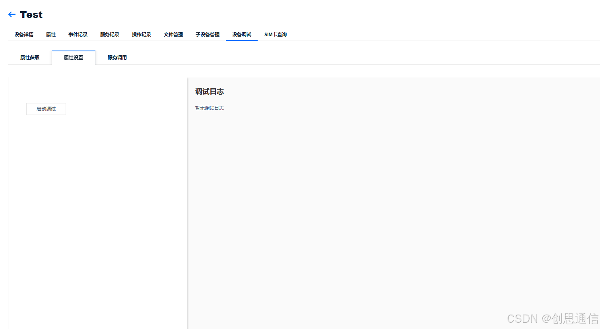Open the 属性 tab

50,35
